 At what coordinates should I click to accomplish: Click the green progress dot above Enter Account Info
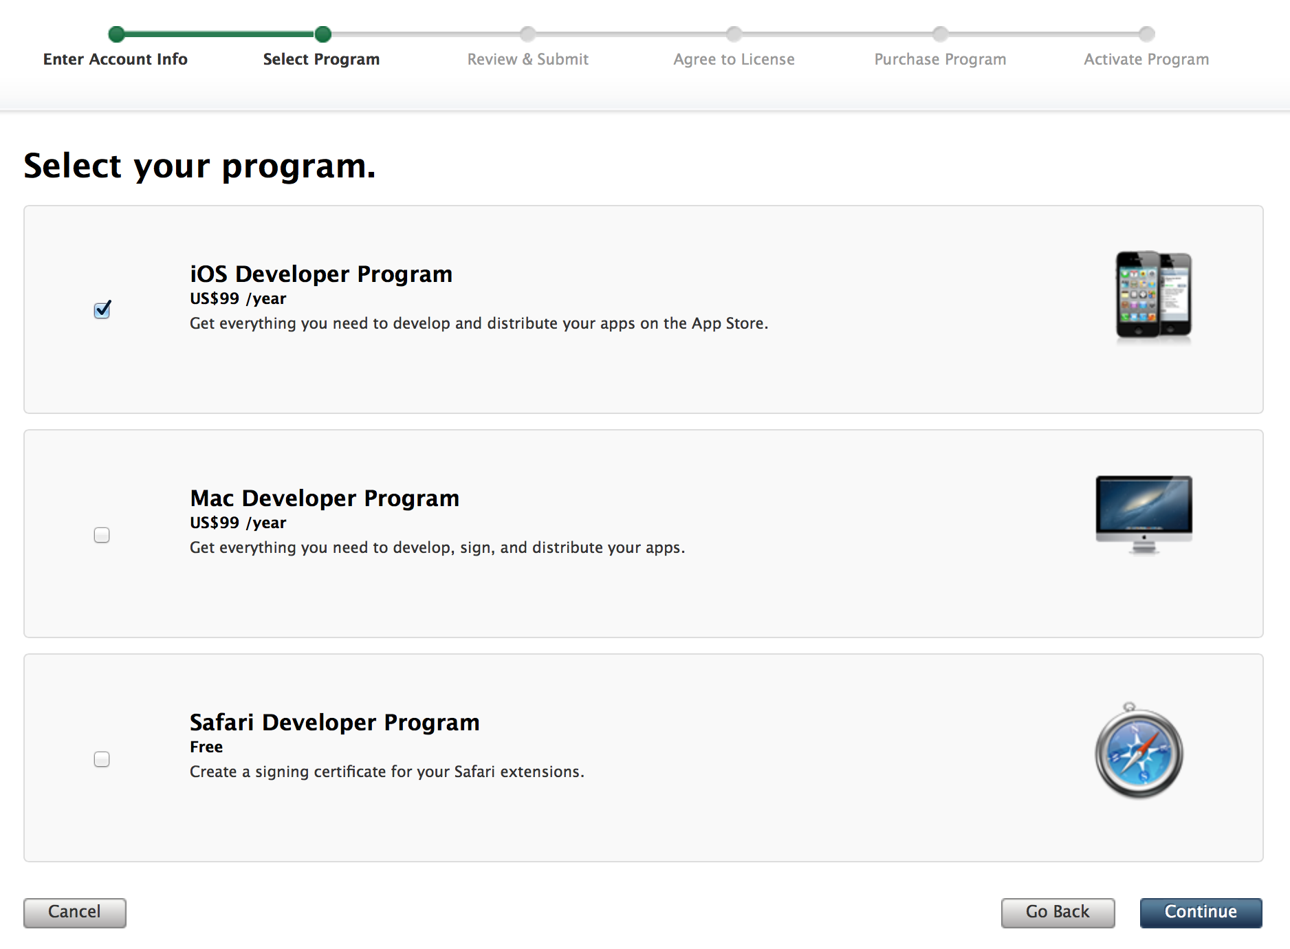coord(117,34)
